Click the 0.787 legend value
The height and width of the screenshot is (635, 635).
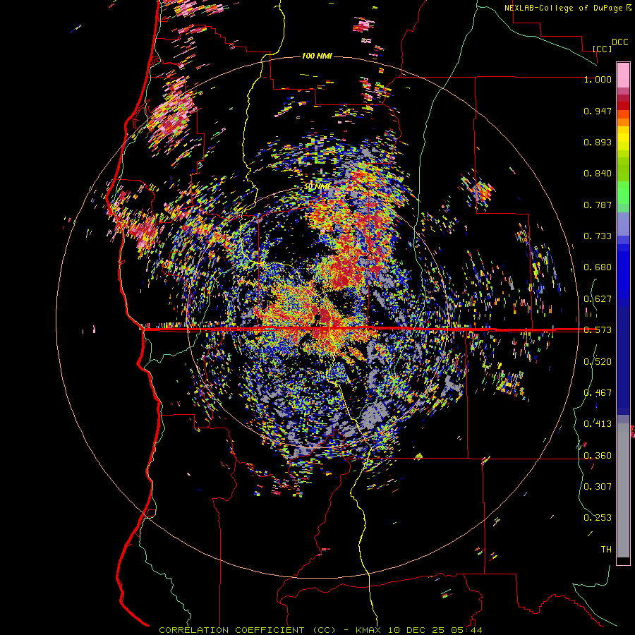point(598,205)
